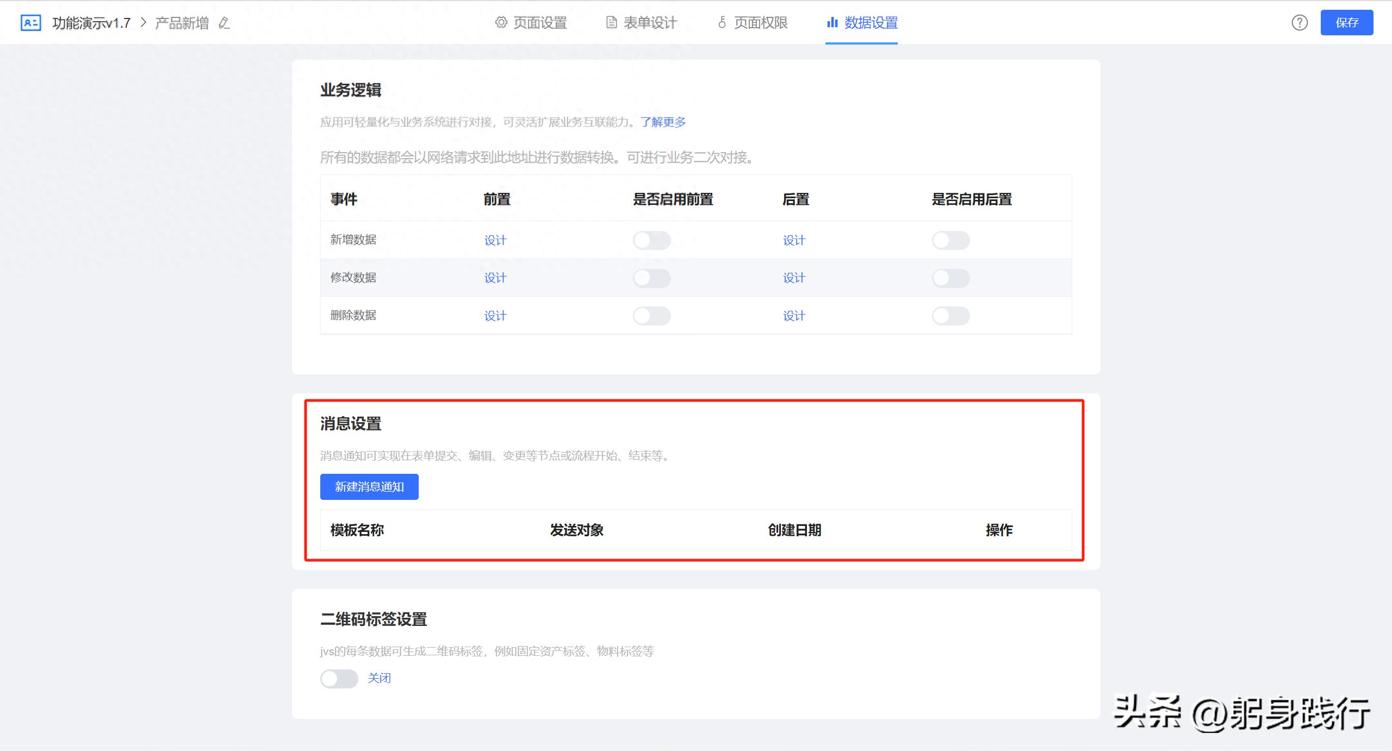Click the 消息设置 section heading

(x=351, y=424)
